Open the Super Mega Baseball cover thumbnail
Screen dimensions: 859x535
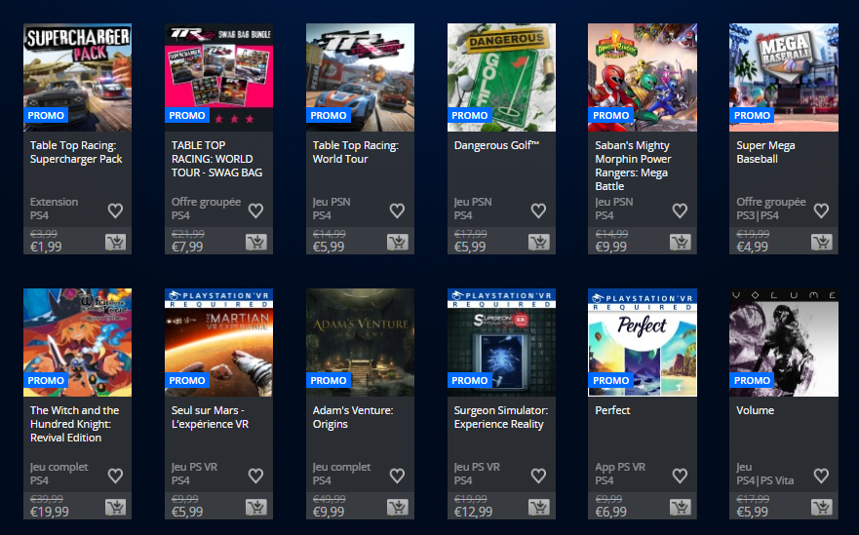pyautogui.click(x=783, y=77)
